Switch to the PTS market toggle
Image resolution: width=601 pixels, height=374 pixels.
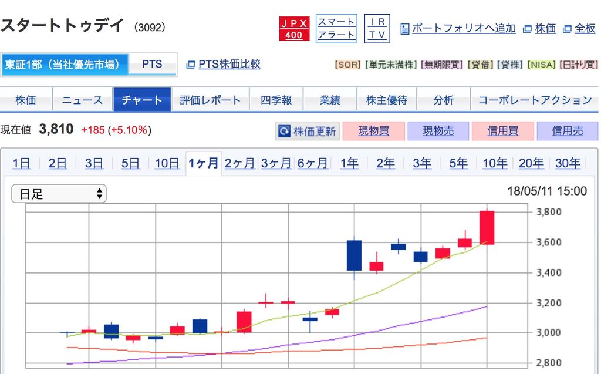(152, 65)
